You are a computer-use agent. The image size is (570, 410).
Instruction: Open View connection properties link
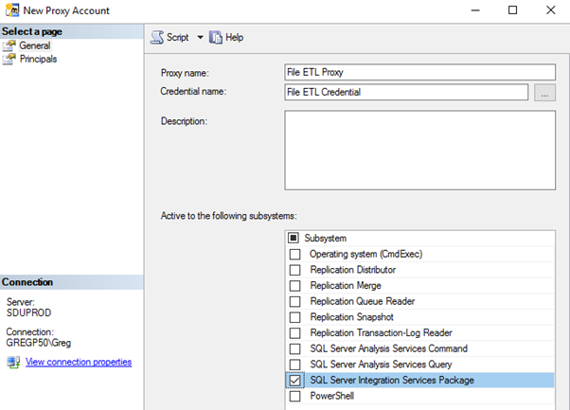coord(79,363)
